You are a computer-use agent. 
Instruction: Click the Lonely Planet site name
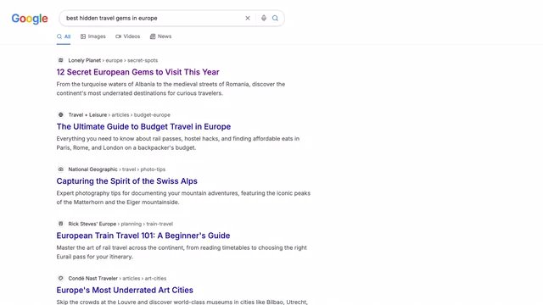pyautogui.click(x=85, y=60)
